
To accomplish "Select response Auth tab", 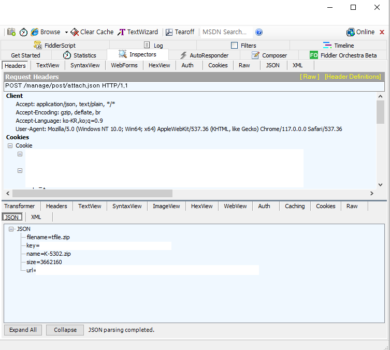I will (264, 206).
